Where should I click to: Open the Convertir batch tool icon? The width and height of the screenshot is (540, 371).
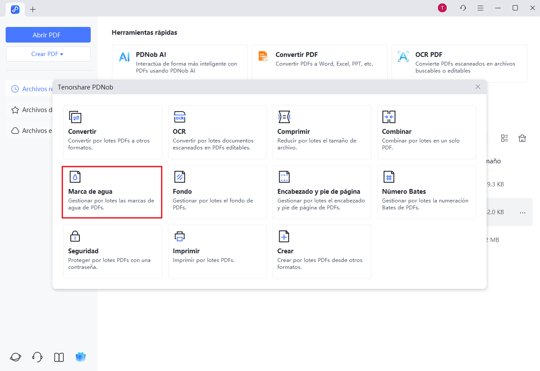click(x=75, y=117)
